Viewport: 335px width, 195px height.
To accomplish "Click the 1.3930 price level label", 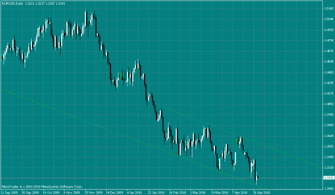I will click(x=329, y=115).
